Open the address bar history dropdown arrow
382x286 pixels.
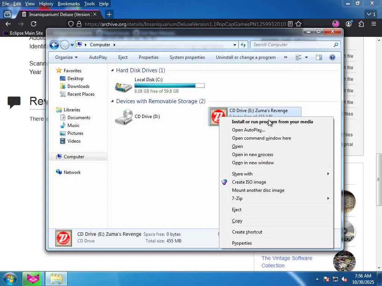click(235, 45)
